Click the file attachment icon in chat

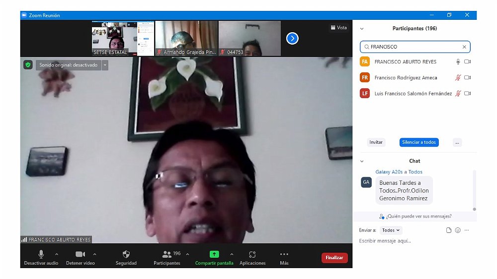(x=449, y=230)
